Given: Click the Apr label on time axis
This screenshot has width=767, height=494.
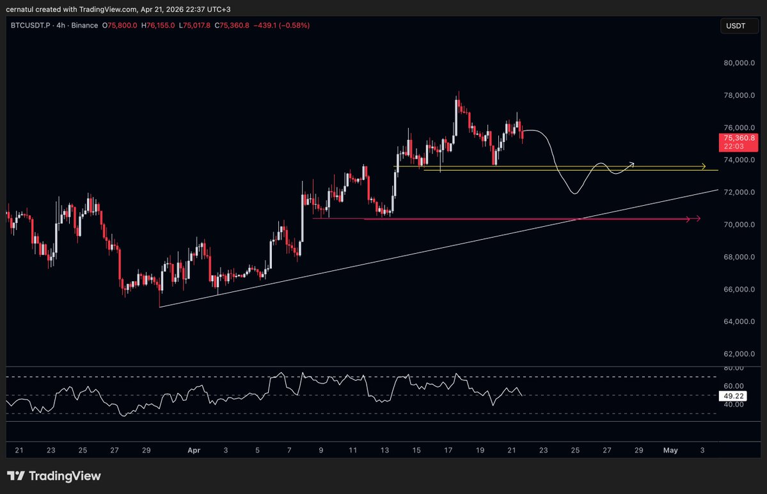Looking at the screenshot, I should click(x=194, y=451).
